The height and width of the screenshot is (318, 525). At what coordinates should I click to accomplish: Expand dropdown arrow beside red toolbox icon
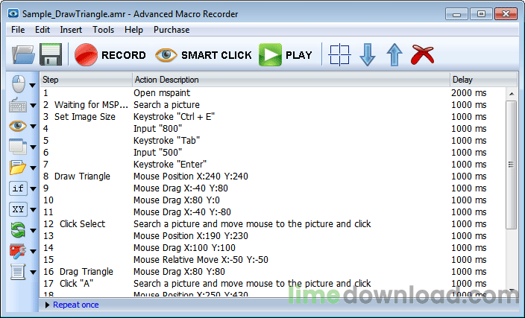33,252
